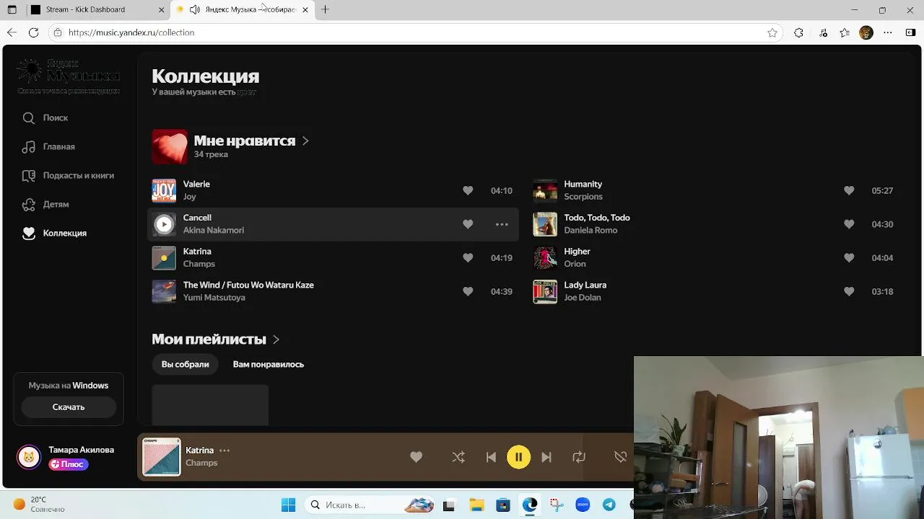Open Edge profile lion avatar
Viewport: 924px width, 519px height.
coord(866,32)
